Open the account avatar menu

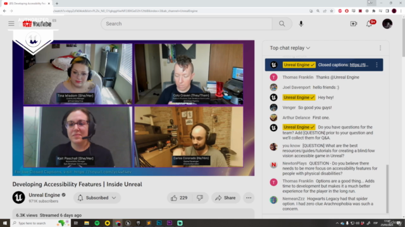(387, 24)
